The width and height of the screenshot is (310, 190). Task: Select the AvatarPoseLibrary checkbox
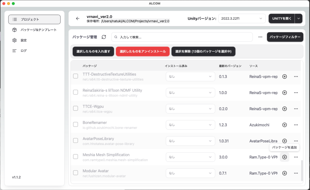(x=76, y=141)
